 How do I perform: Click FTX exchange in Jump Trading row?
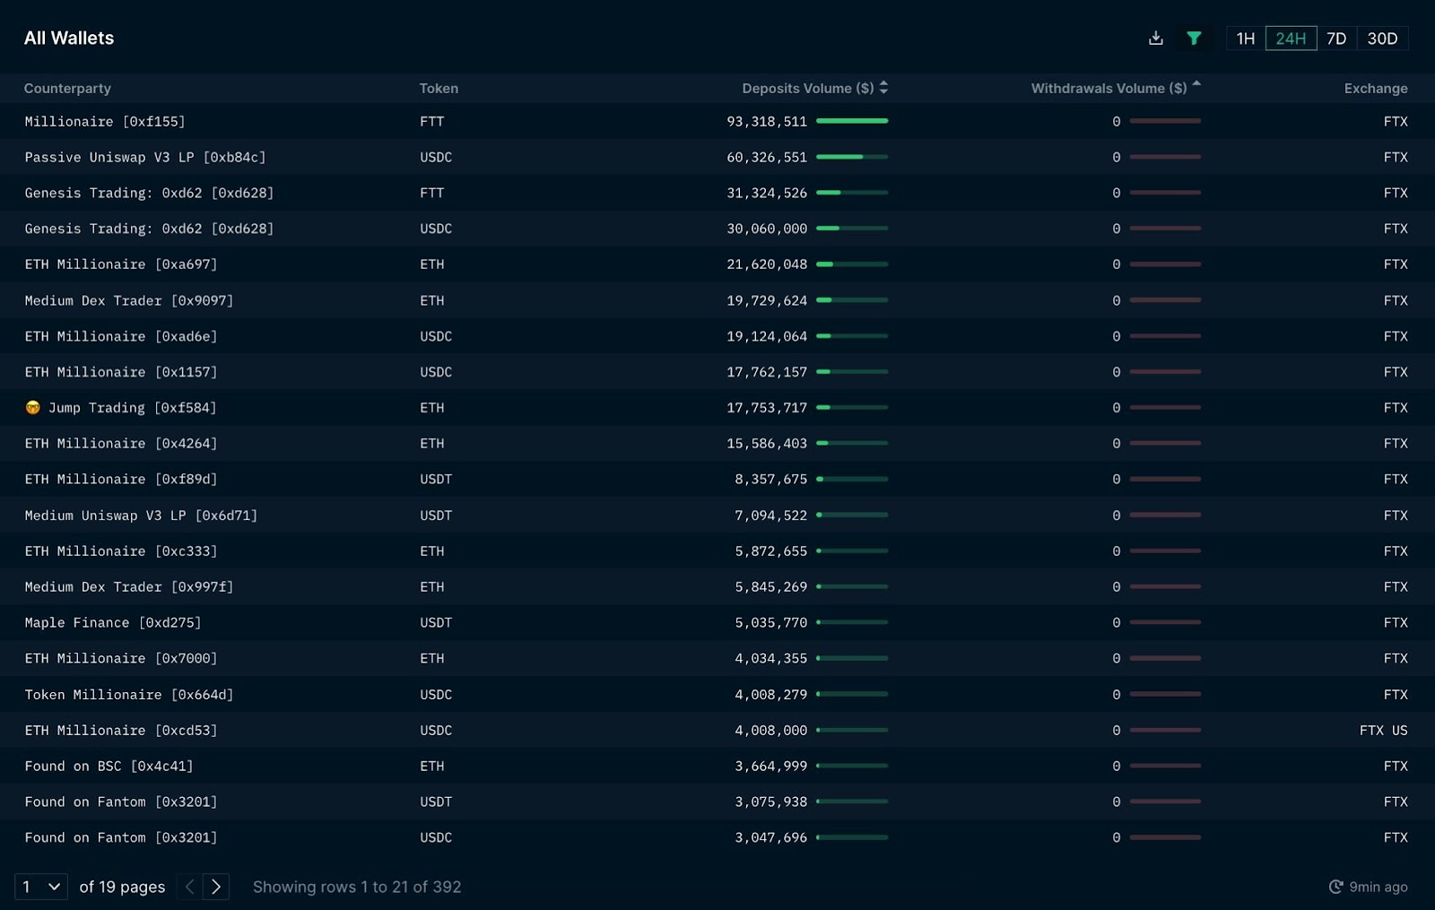(1396, 408)
